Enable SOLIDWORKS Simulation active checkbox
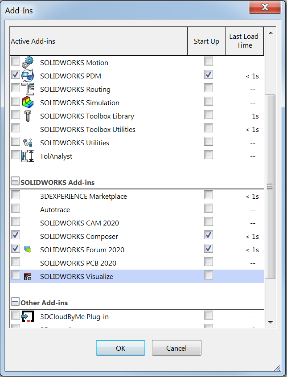287x377 pixels. point(16,101)
